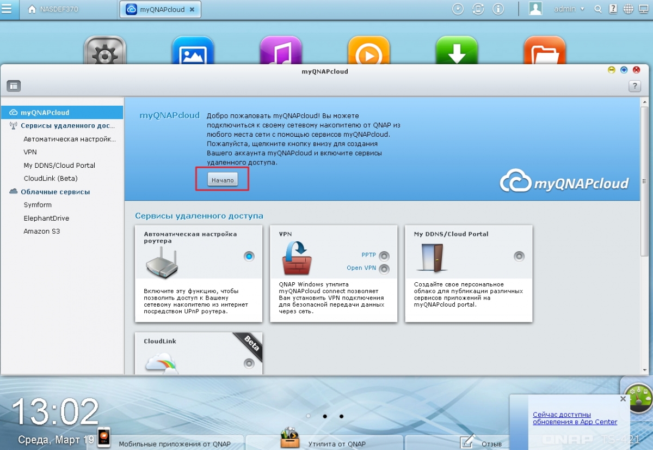The width and height of the screenshot is (653, 450).
Task: Open search magnifier in top bar
Action: 598,9
